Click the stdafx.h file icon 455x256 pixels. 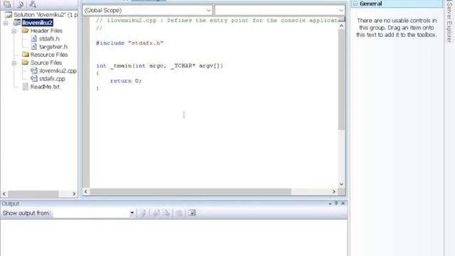[34, 38]
